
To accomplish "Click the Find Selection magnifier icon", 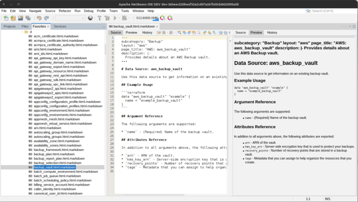I will coord(180,33).
